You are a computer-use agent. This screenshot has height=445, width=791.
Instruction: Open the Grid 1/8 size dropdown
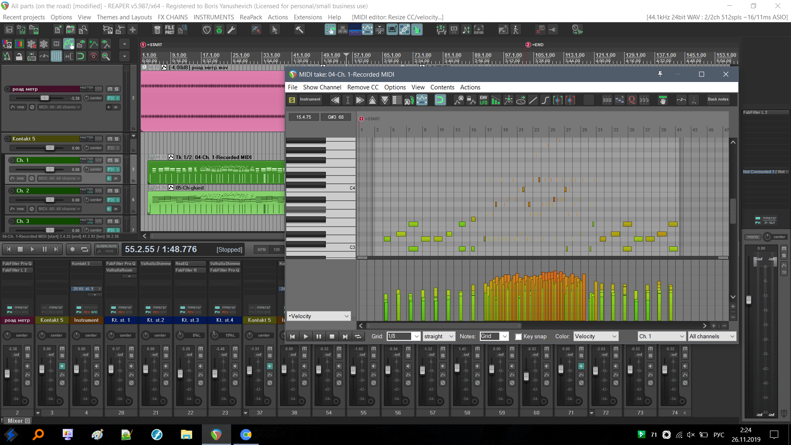click(x=417, y=337)
